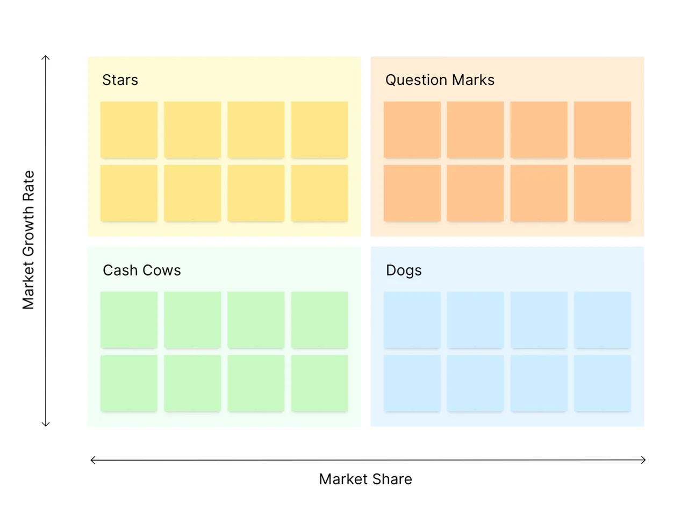Click the Cash Cows label
Image resolution: width=688 pixels, height=516 pixels.
[141, 270]
